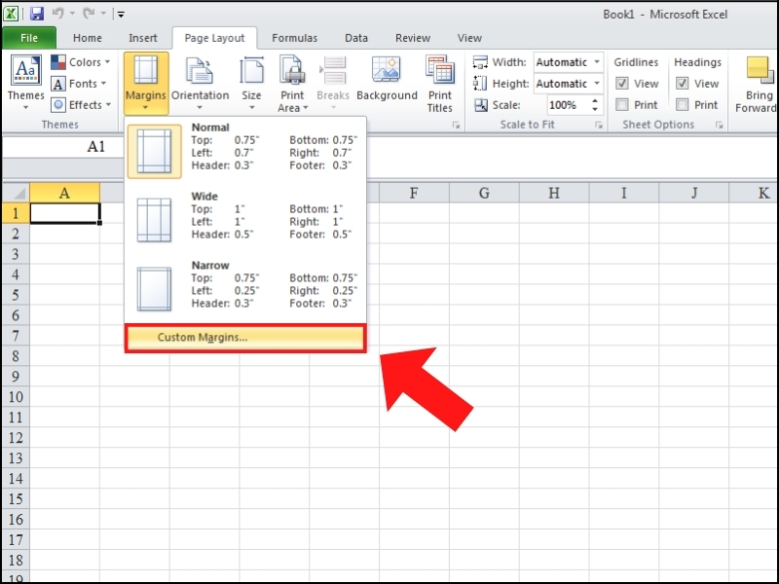This screenshot has height=584, width=779.
Task: Open theme Effects icon
Action: coord(58,105)
